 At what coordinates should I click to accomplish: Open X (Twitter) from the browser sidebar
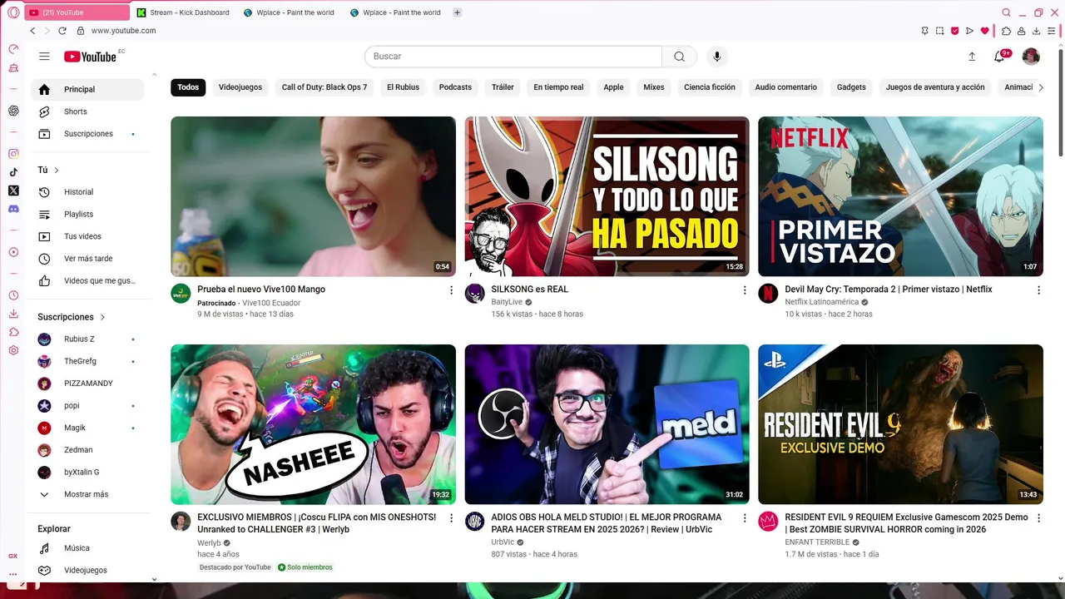click(x=13, y=191)
